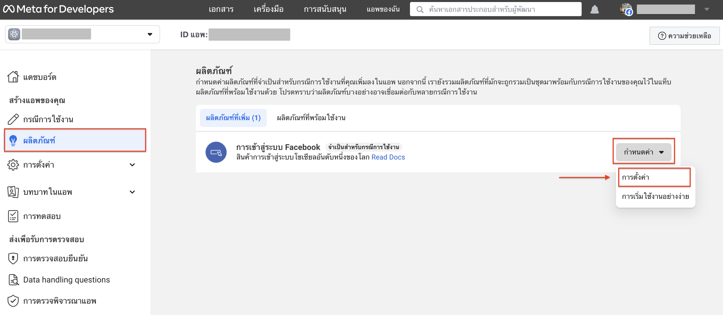Screen dimensions: 723x315
Task: Click the Data handling questions document icon
Action: click(x=13, y=280)
